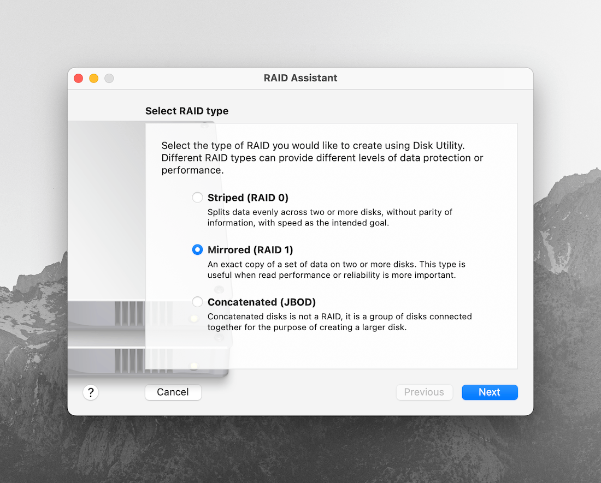Click the Mirrored option's description paragraph
The height and width of the screenshot is (483, 601).
click(336, 270)
